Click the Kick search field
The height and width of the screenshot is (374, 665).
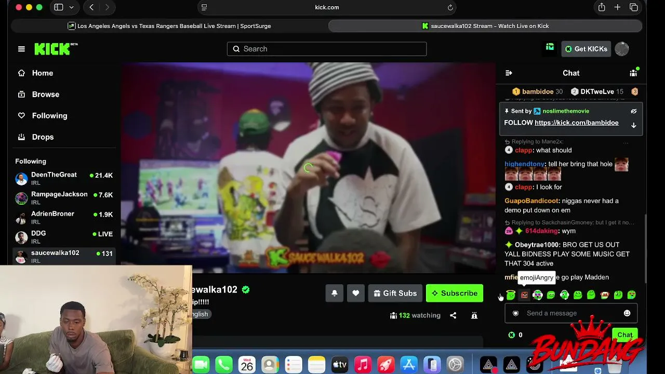click(327, 49)
